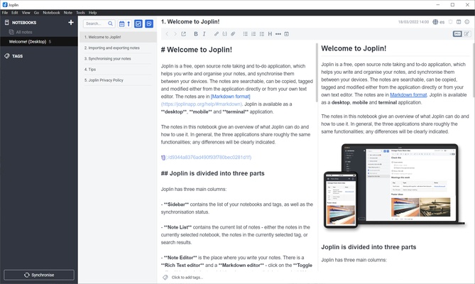475x284 pixels.
Task: Open the Notebook menu
Action: click(51, 13)
